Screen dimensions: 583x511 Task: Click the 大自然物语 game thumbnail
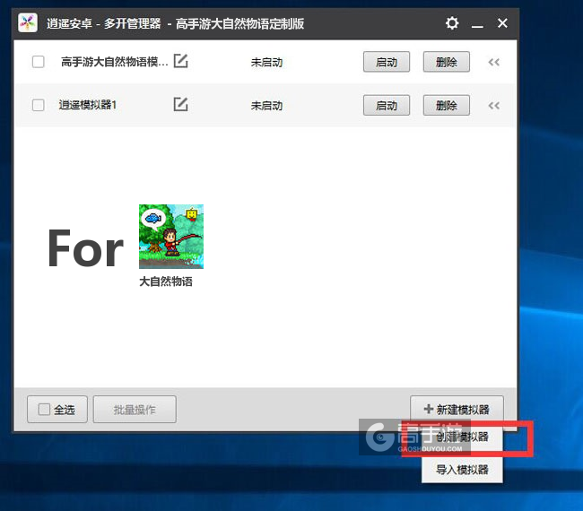coord(170,237)
